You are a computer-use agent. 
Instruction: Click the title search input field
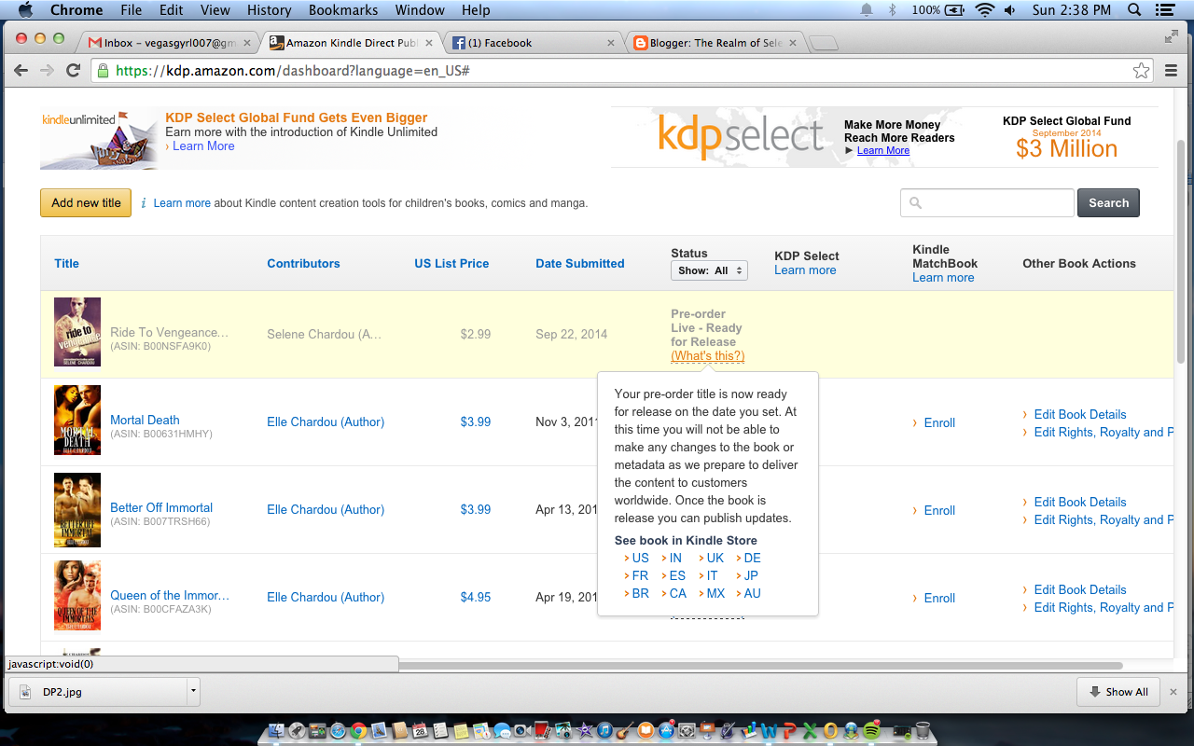987,203
